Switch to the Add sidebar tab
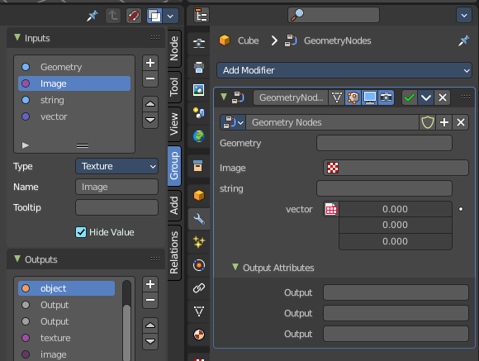 (174, 206)
